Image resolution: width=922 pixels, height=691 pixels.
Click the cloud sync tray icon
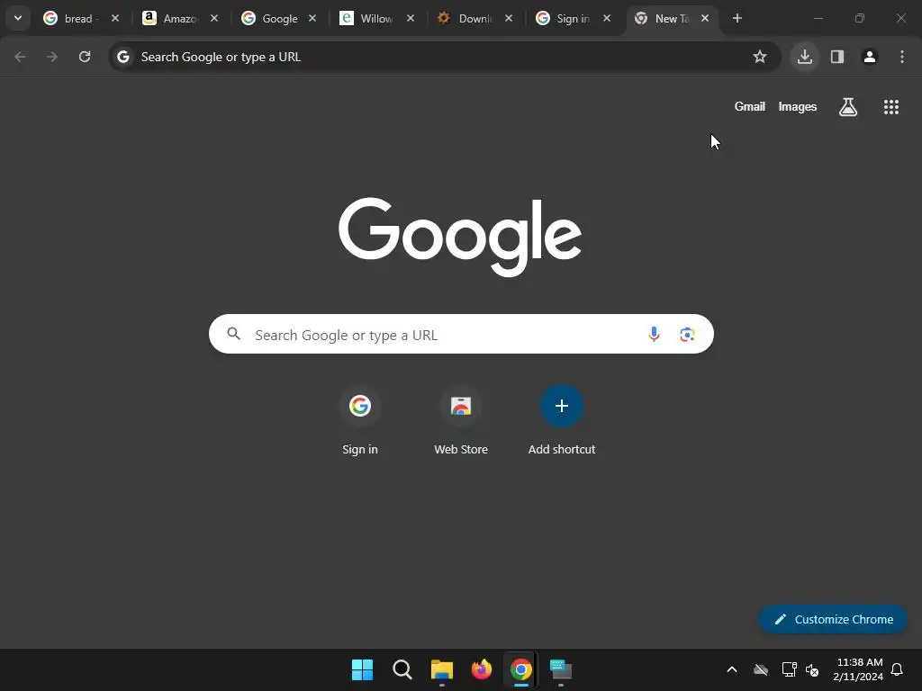761,669
